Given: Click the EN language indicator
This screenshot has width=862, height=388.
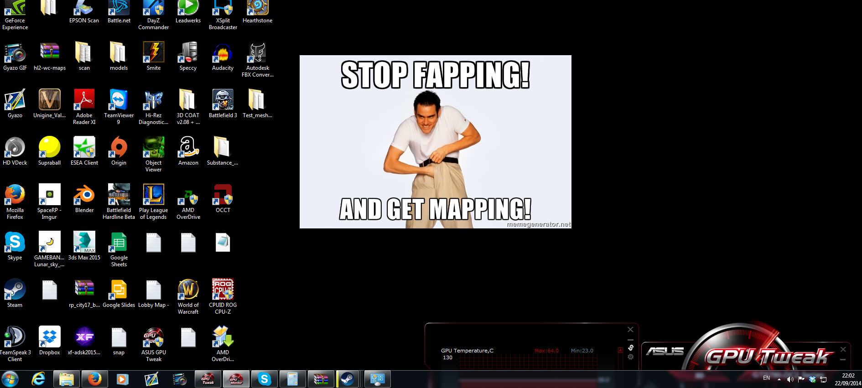Looking at the screenshot, I should (x=766, y=378).
